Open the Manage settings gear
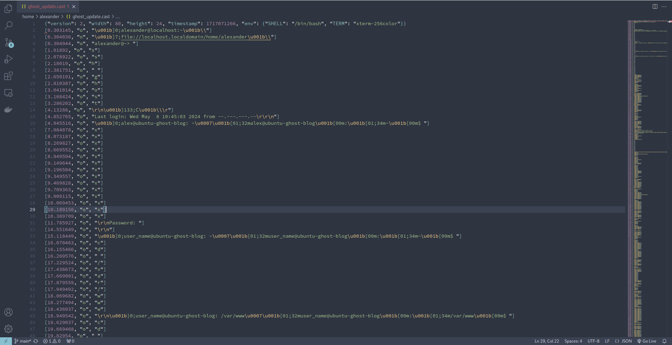672x345 pixels. point(8,329)
